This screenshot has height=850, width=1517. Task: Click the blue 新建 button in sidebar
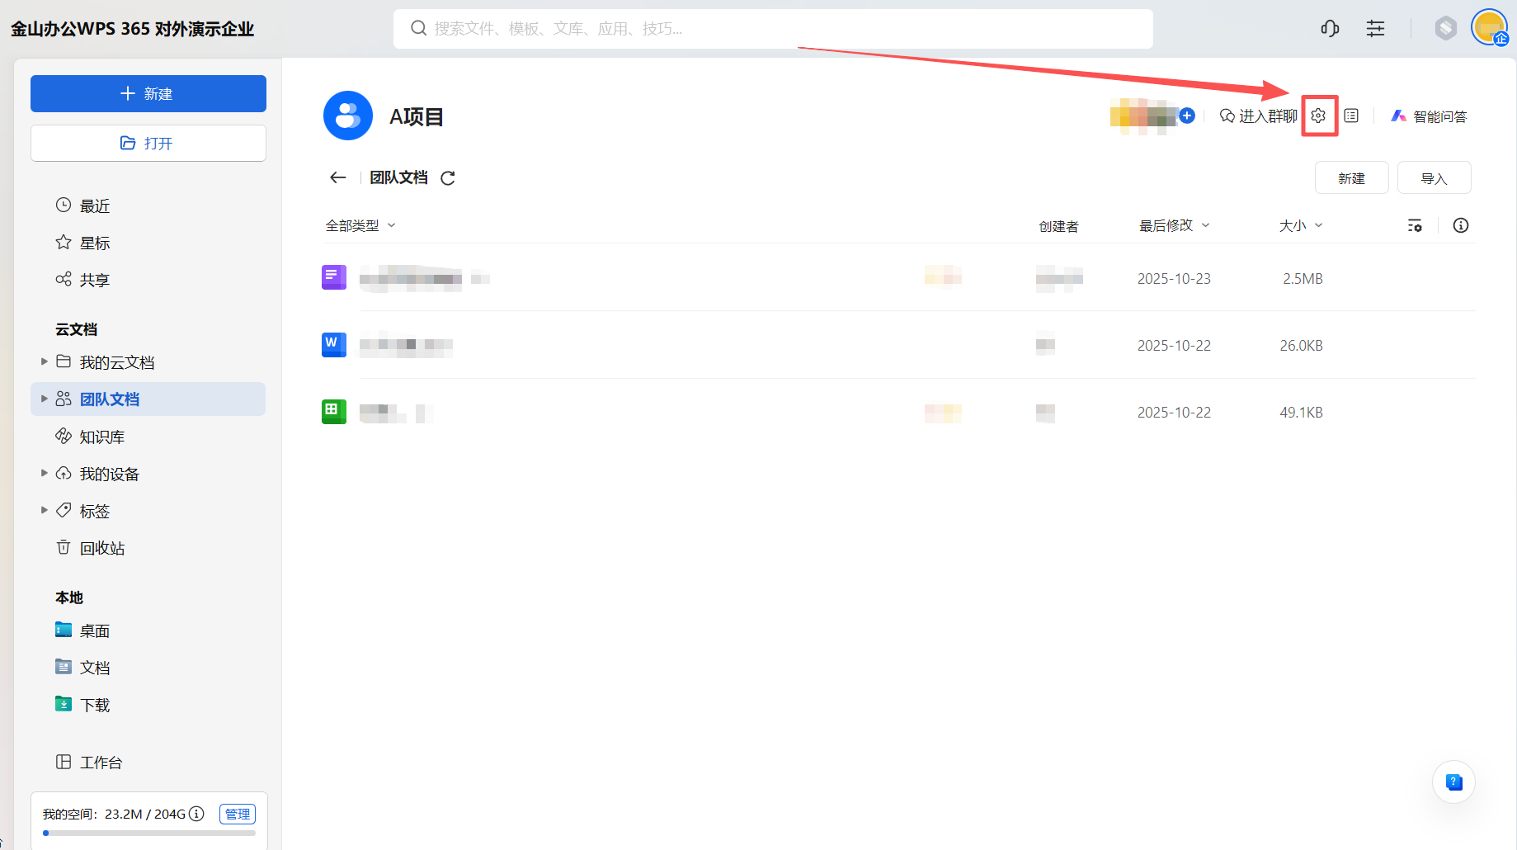pos(148,93)
